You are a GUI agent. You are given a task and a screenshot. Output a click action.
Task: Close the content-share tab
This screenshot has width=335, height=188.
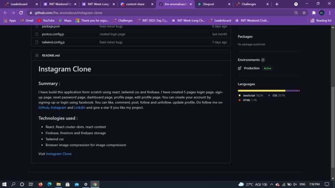coord(152,4)
